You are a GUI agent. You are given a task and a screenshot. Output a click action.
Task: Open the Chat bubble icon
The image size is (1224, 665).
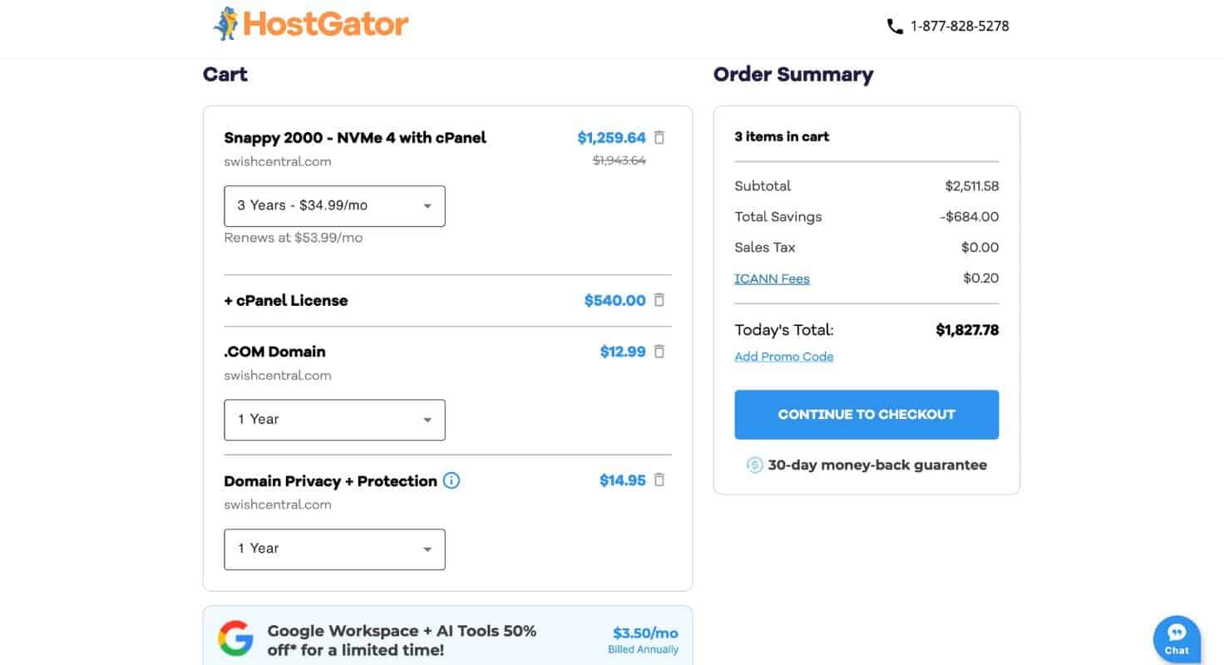1177,638
